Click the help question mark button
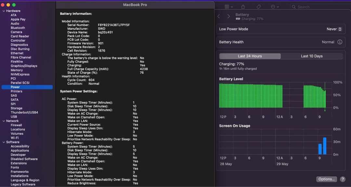This screenshot has height=187, width=351. click(x=343, y=179)
